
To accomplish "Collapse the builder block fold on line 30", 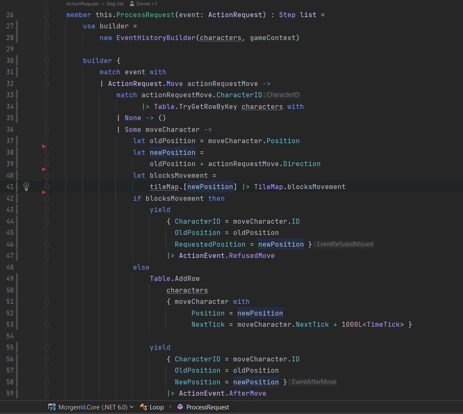I will click(47, 61).
